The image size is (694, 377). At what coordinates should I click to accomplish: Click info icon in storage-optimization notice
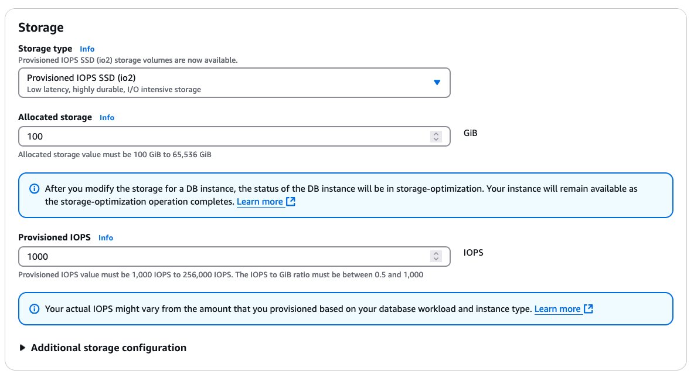pos(34,189)
